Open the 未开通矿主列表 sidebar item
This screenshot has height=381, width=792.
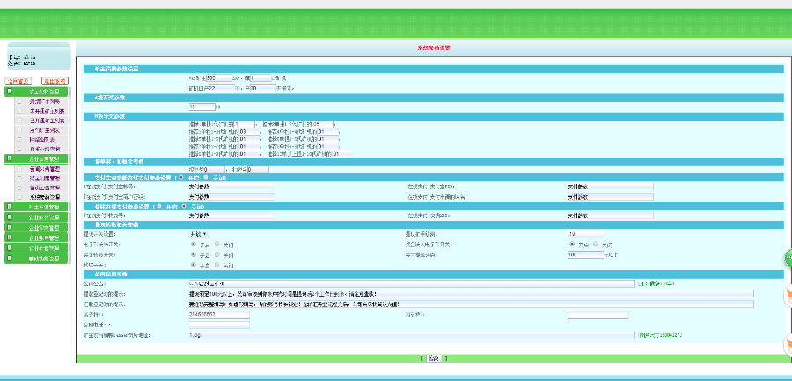pyautogui.click(x=47, y=111)
